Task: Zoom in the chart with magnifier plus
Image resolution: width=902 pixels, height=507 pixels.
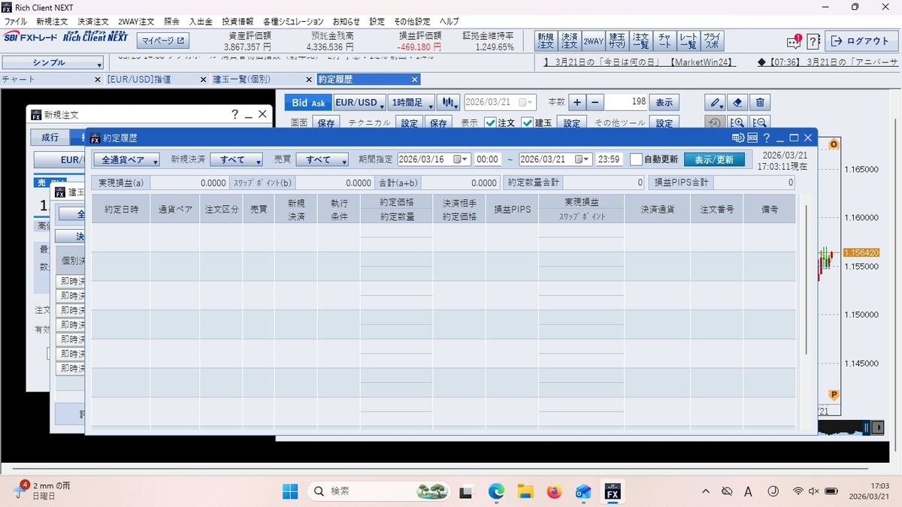Action: (738, 123)
